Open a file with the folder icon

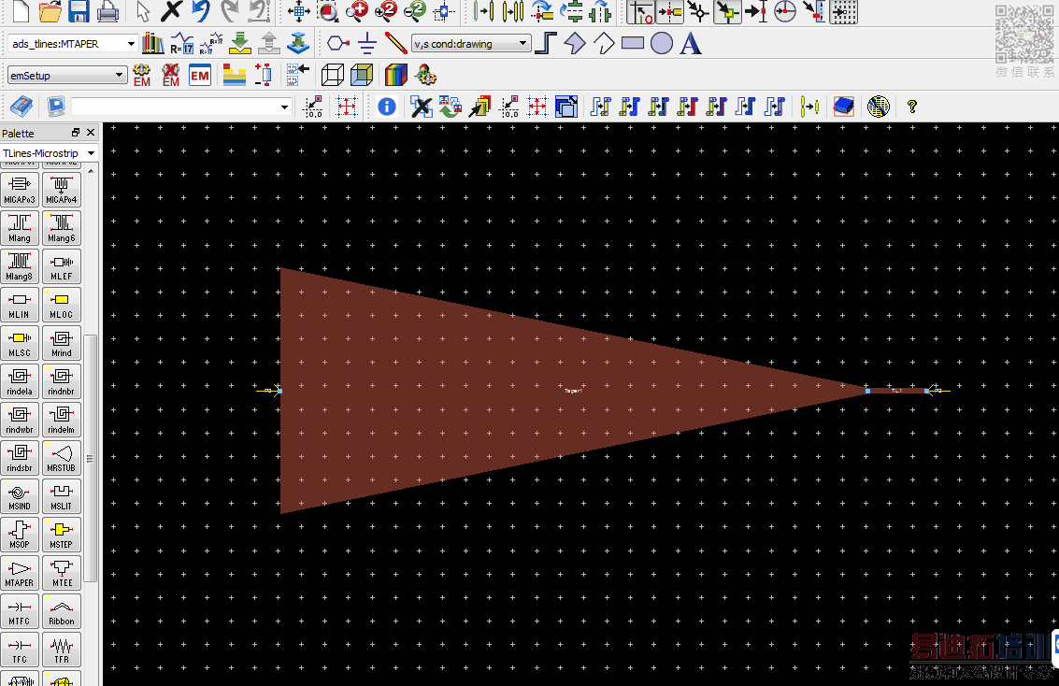click(50, 11)
